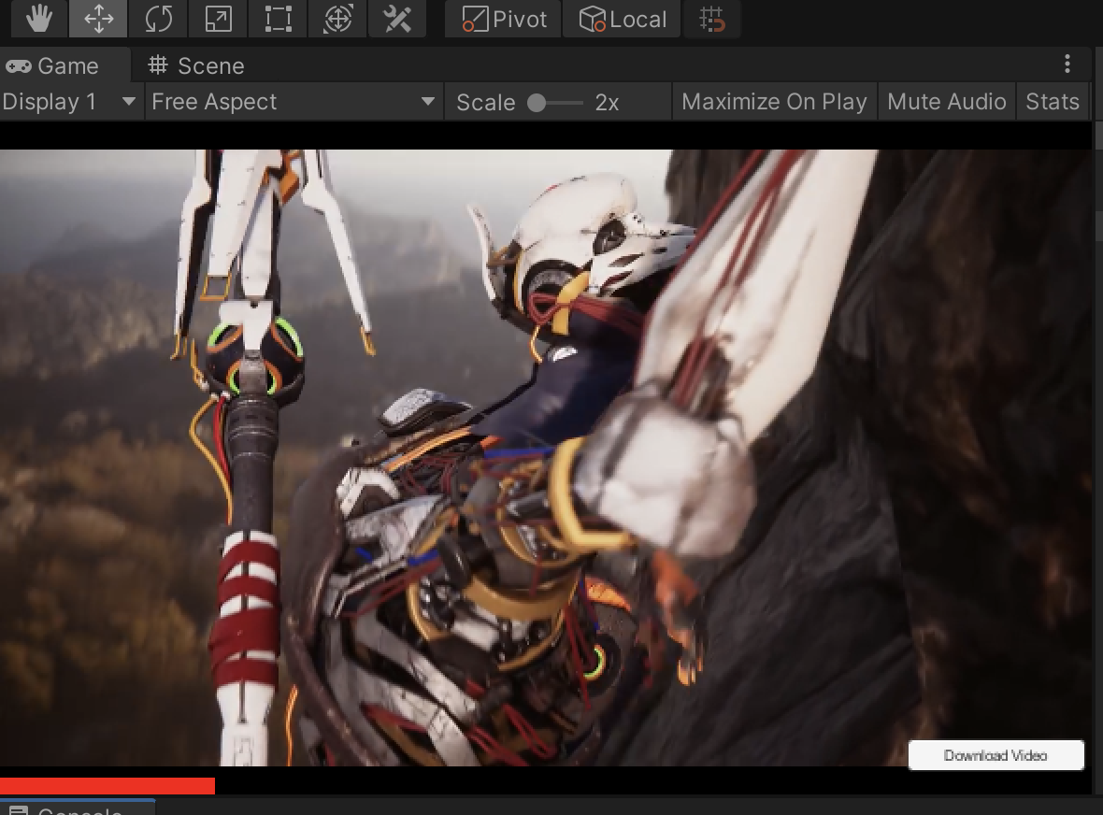Toggle Local handle rotation
The image size is (1103, 815).
click(x=622, y=19)
